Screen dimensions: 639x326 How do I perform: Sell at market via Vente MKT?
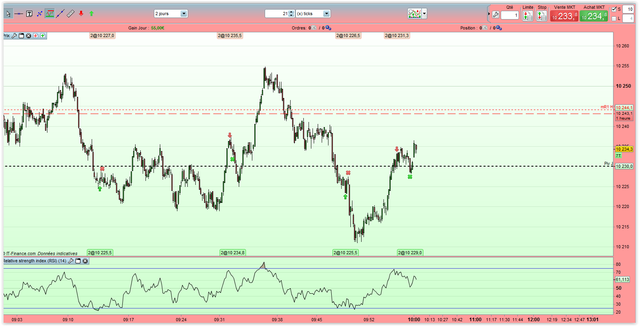tap(564, 16)
